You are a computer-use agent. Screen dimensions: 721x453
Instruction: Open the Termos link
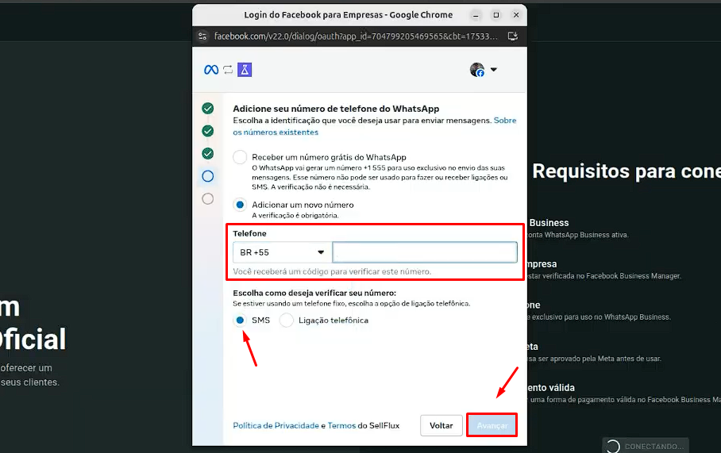coord(341,426)
